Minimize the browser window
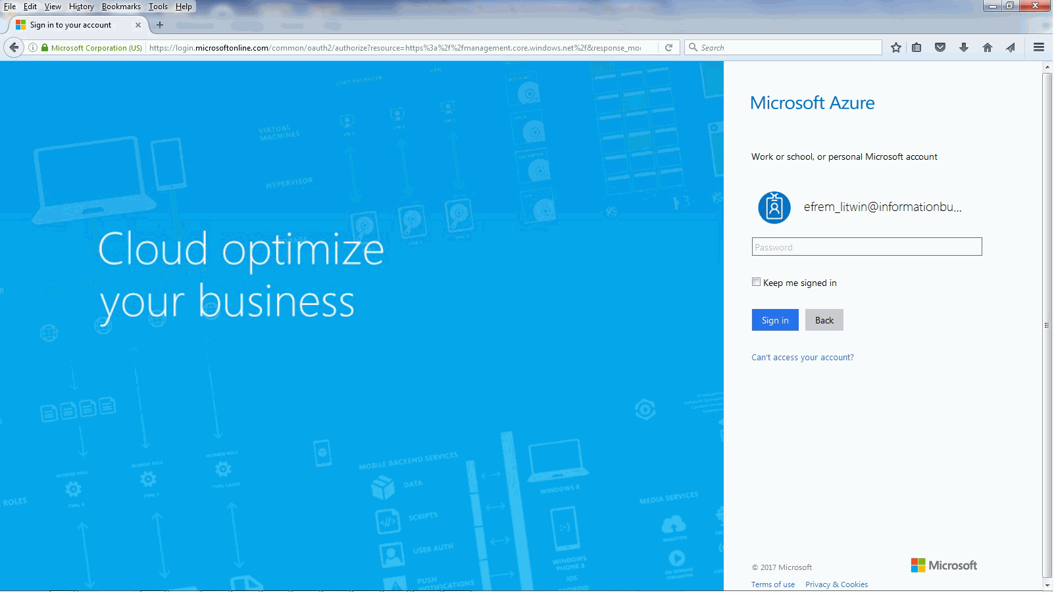Viewport: 1054px width, 593px height. (993, 6)
